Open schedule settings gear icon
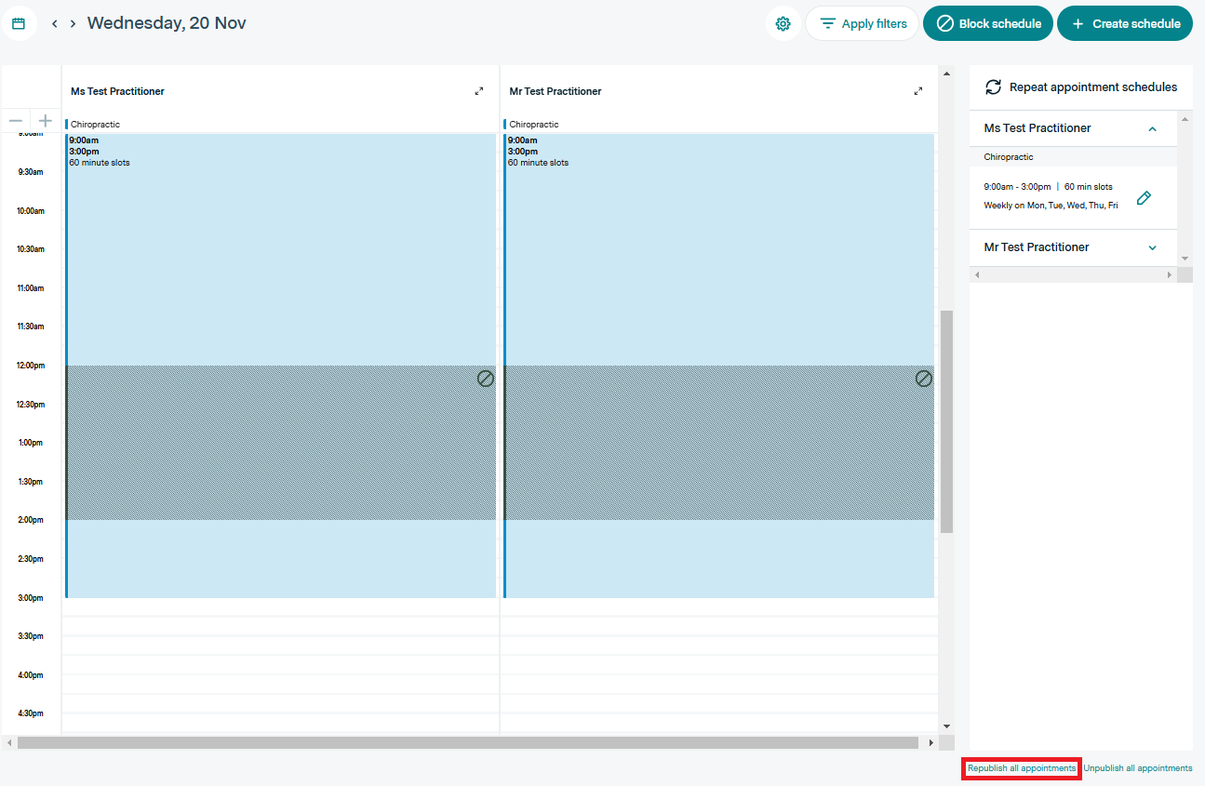1205x786 pixels. point(783,23)
